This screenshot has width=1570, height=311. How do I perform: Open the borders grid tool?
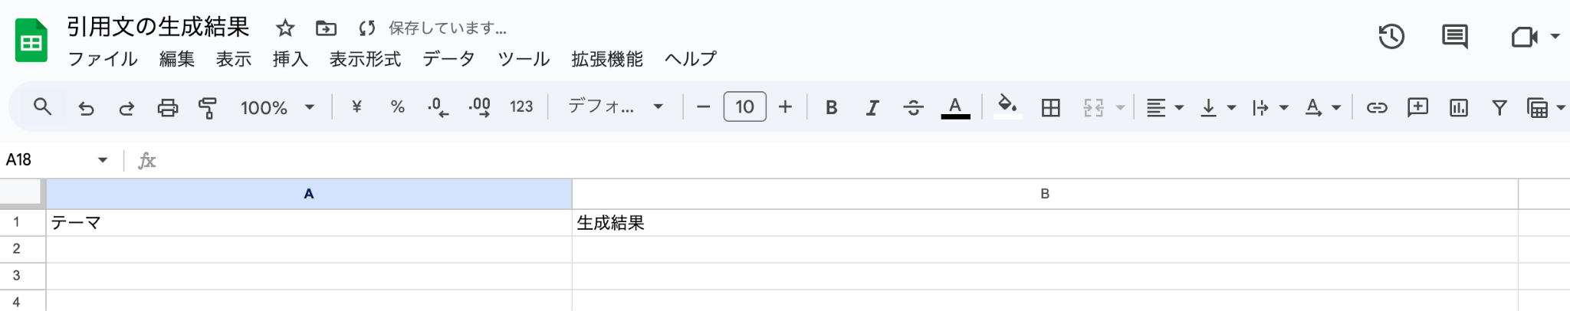[x=1050, y=108]
